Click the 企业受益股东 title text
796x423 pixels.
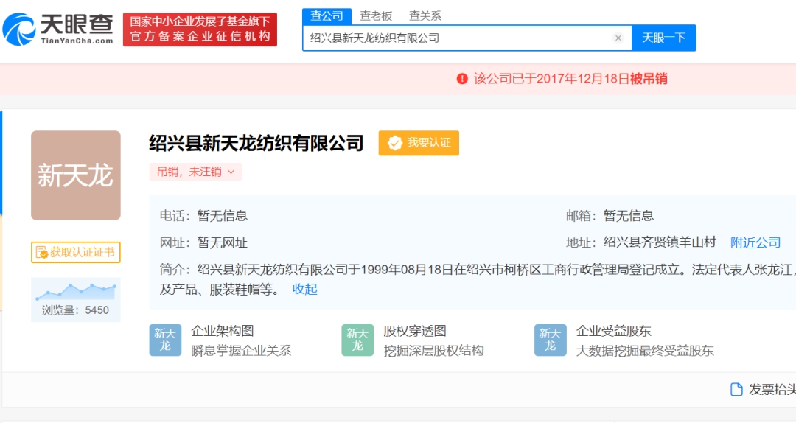coord(613,331)
